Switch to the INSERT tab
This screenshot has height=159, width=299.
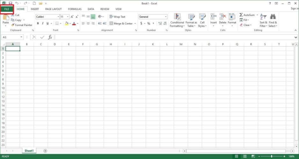(35, 9)
